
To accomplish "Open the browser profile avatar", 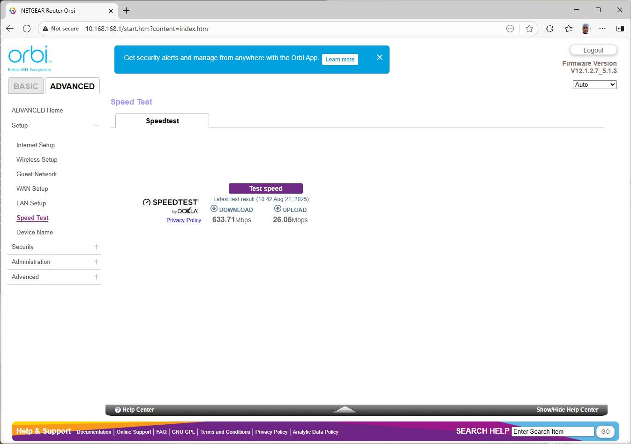I will coord(586,29).
